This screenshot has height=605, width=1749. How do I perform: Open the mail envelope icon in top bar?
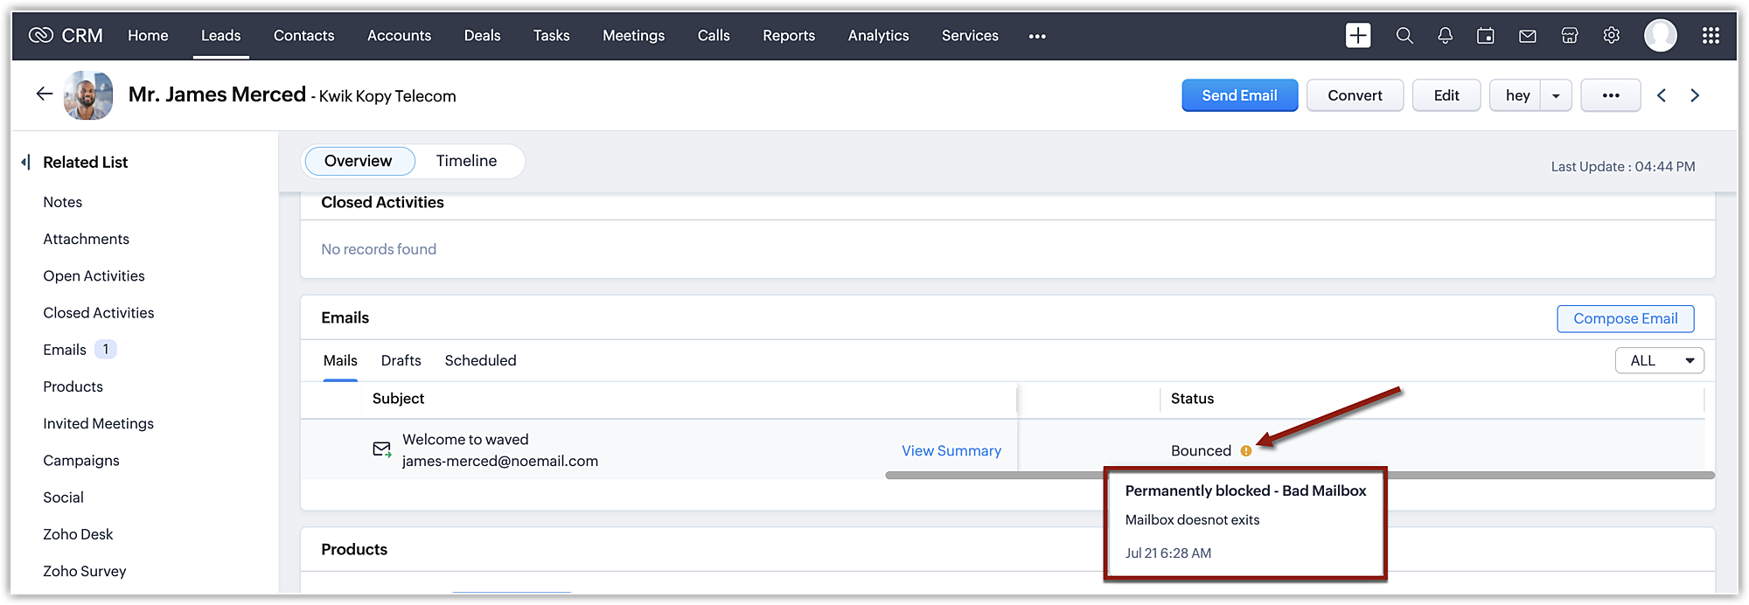[x=1528, y=36]
